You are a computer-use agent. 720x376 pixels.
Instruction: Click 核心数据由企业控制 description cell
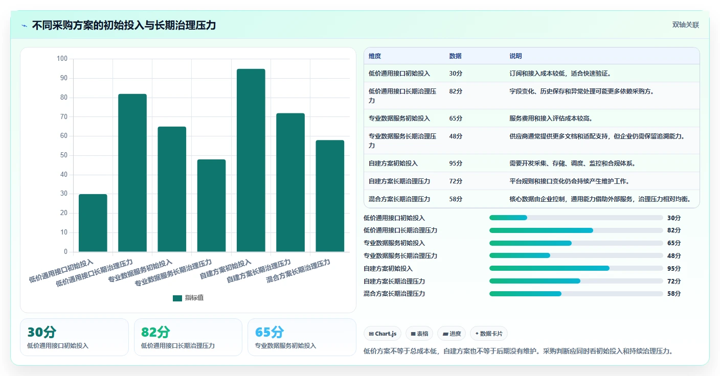point(601,199)
